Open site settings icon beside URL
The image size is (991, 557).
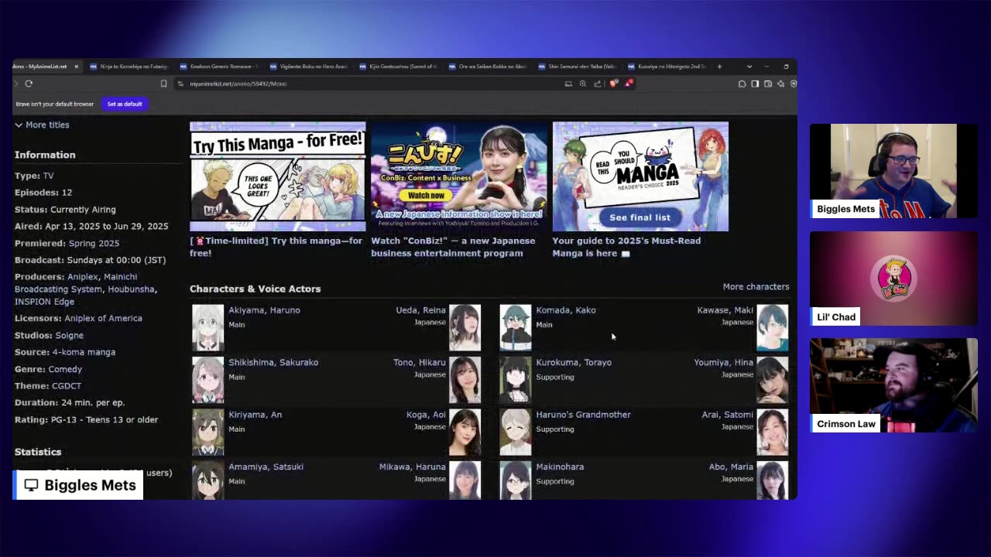pos(180,84)
